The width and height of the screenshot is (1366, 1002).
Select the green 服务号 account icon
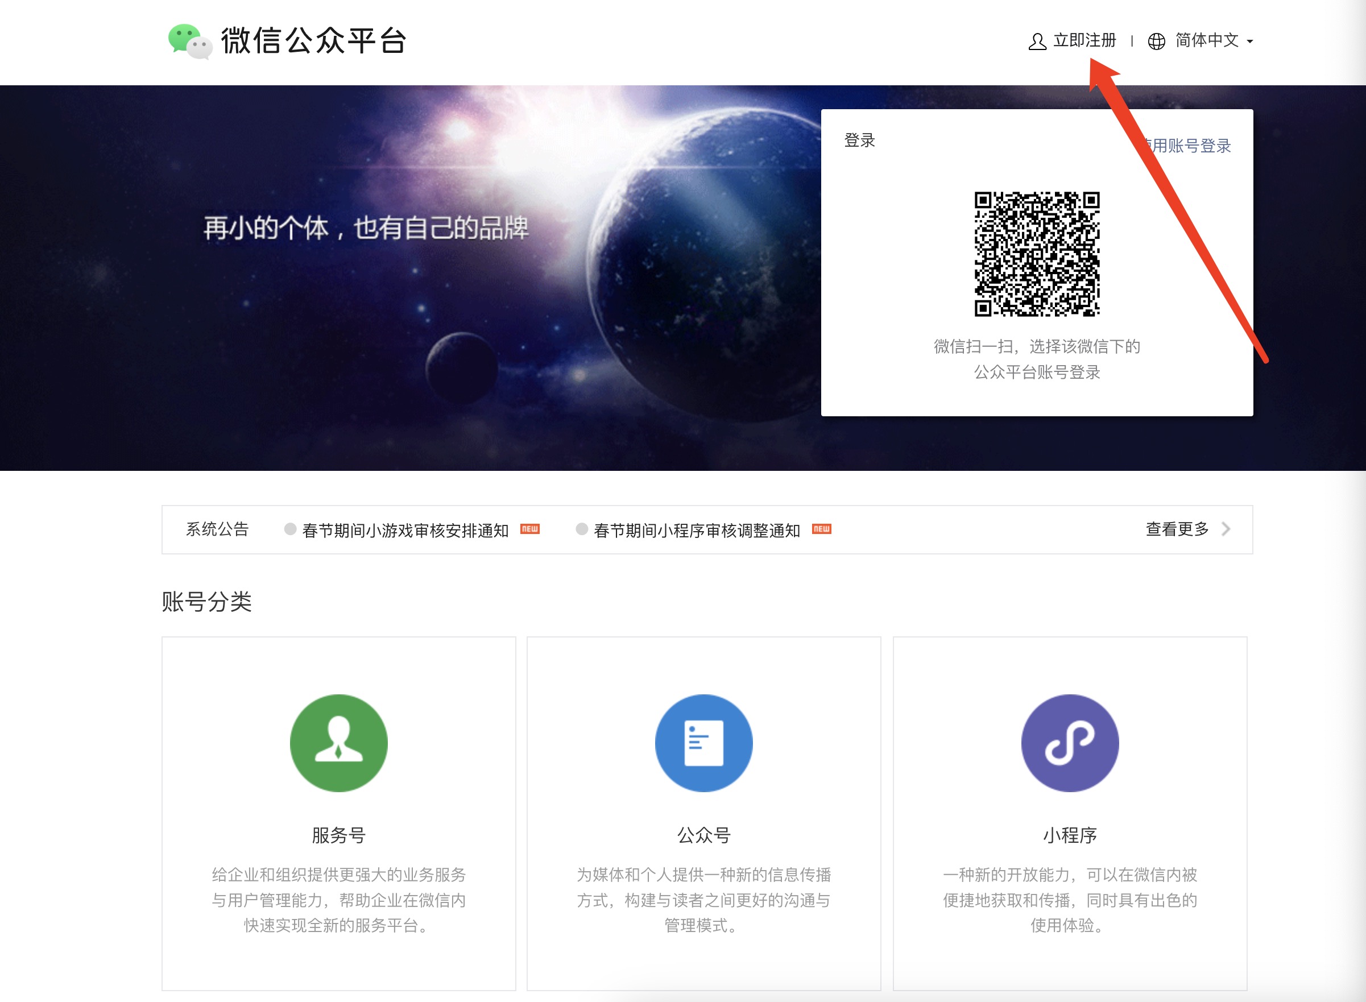tap(338, 743)
